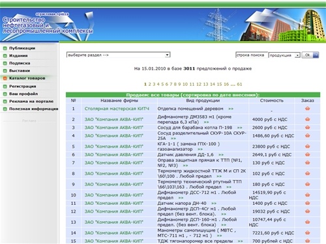This screenshot has height=244, width=326.
Task: Click product text Манометры самопишущие
Action: pos(186,230)
